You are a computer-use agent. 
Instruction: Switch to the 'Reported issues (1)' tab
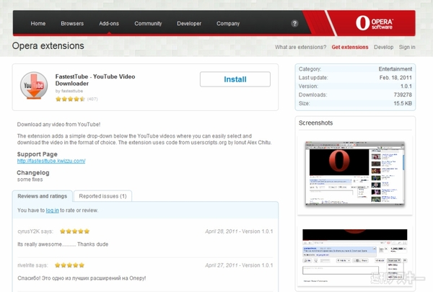click(x=102, y=196)
